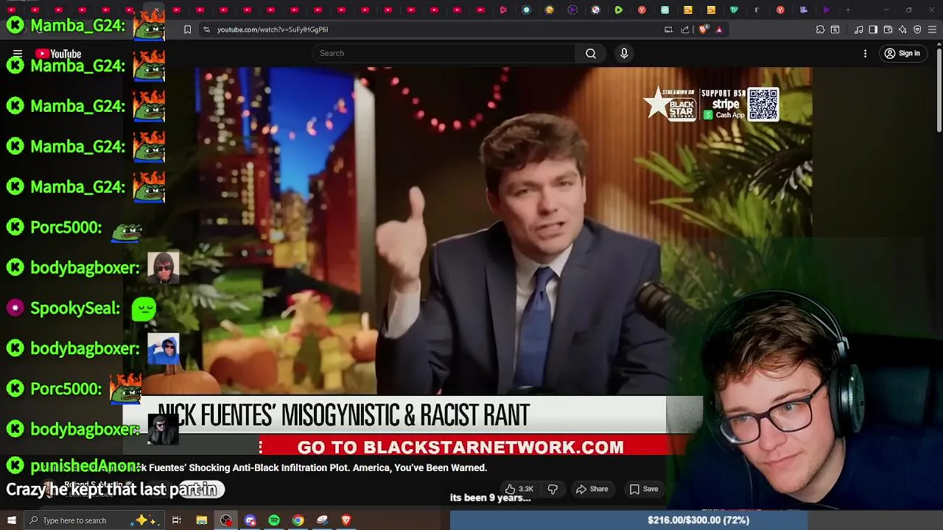Image resolution: width=943 pixels, height=530 pixels.
Task: Select the youtube.com address bar URL
Action: point(273,29)
